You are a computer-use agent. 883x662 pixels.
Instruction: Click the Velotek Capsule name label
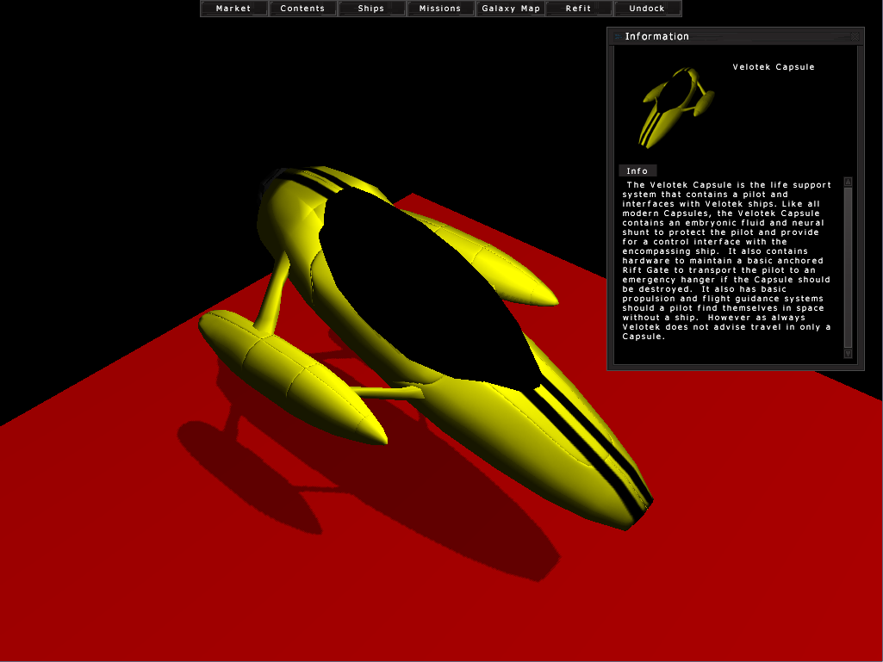point(773,67)
